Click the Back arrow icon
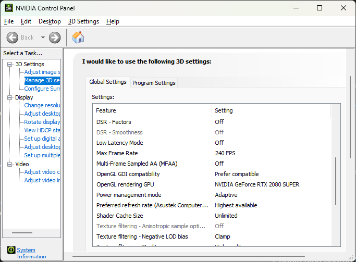Viewport: 356px width, 262px height. [13, 38]
